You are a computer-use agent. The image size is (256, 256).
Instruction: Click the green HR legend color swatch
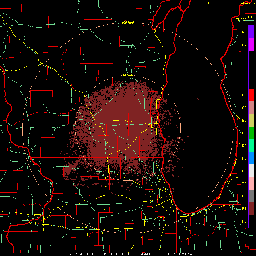click(251, 133)
